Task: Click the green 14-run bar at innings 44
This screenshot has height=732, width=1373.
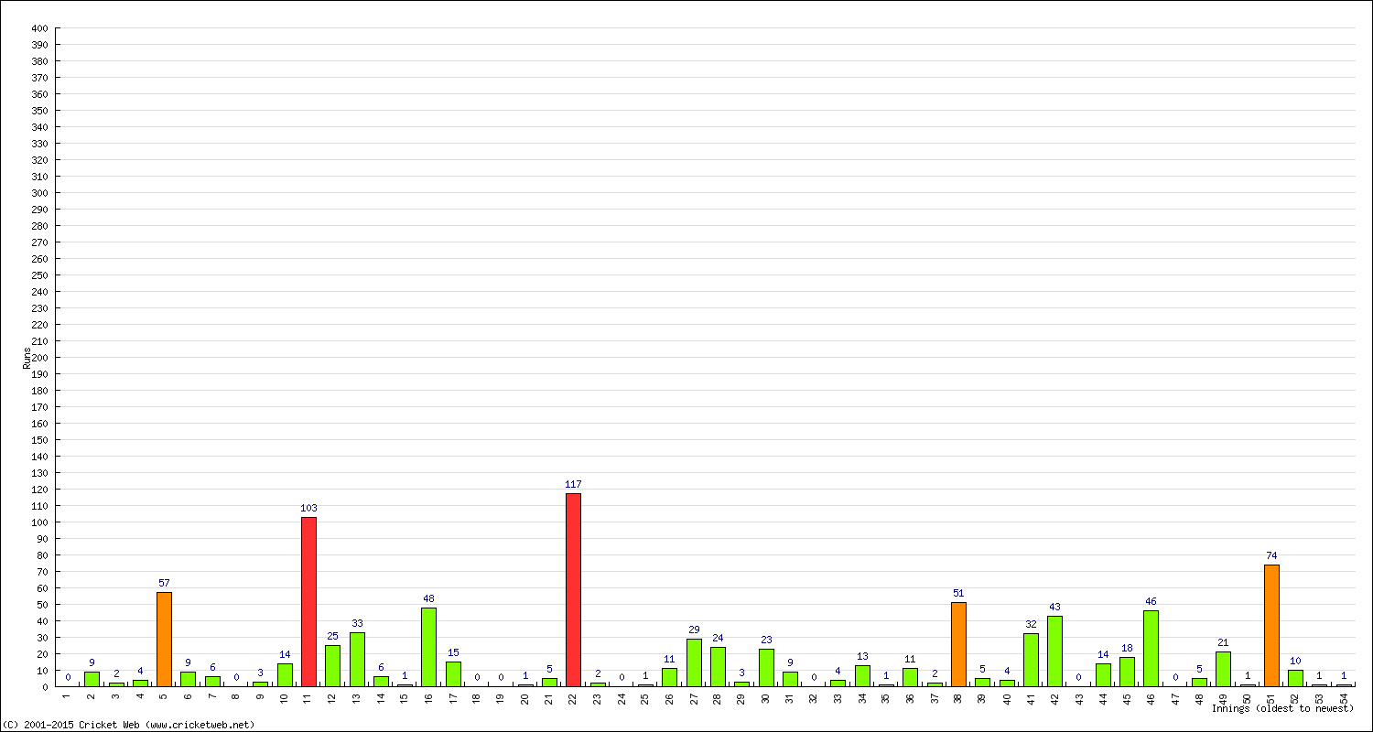Action: click(1103, 674)
